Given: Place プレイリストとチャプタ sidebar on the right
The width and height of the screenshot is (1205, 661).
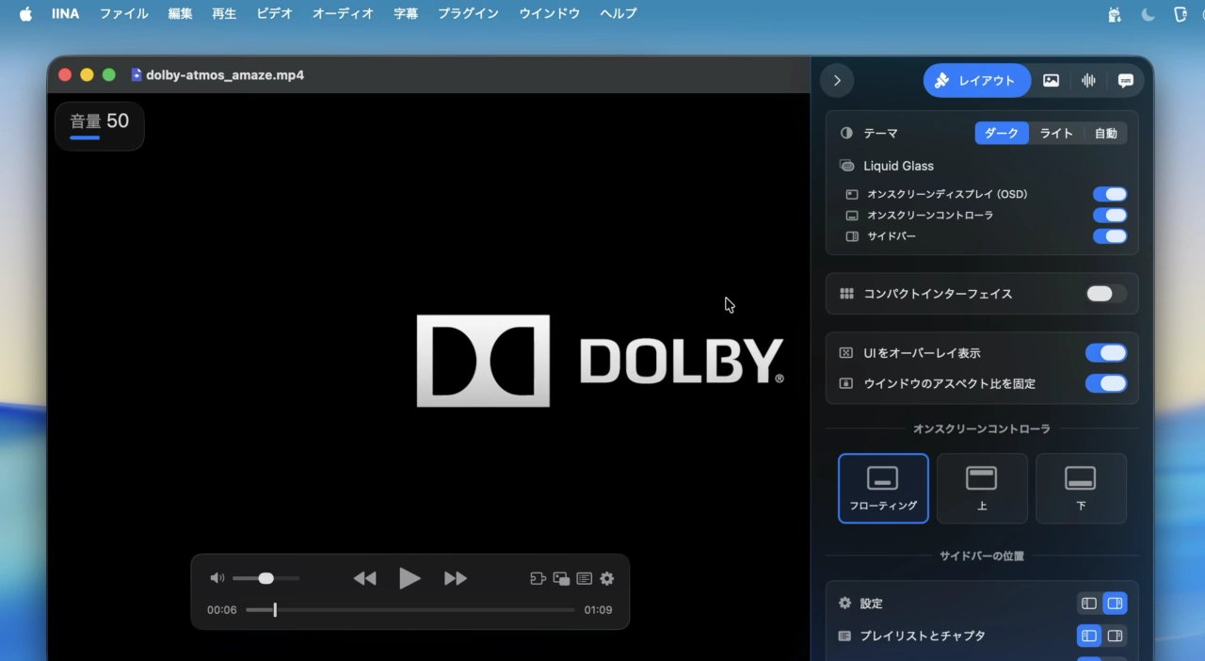Looking at the screenshot, I should click(1115, 636).
